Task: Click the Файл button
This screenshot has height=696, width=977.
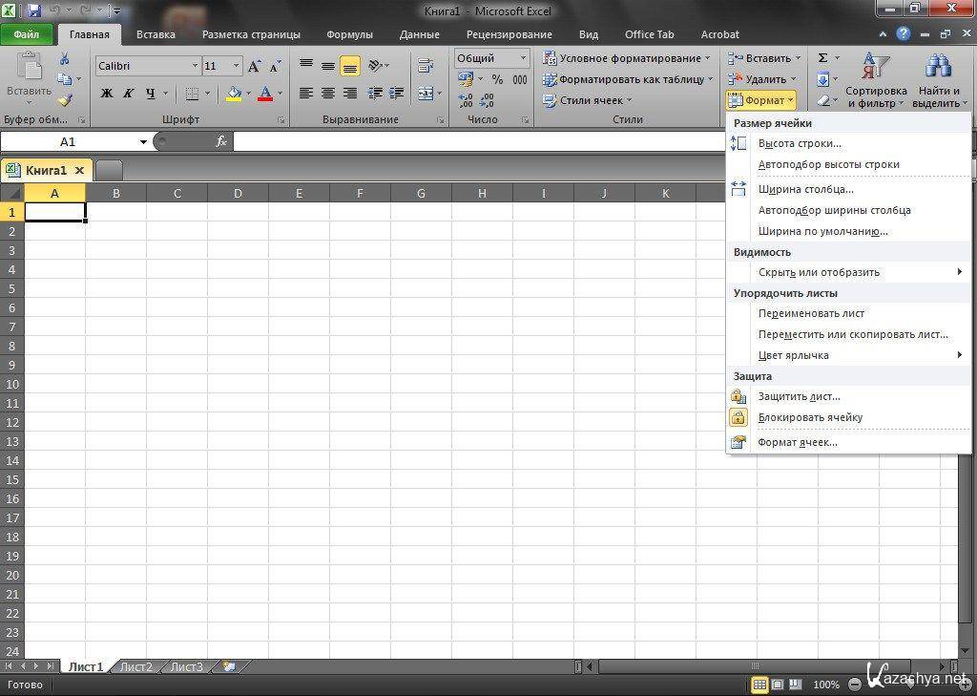Action: point(27,34)
